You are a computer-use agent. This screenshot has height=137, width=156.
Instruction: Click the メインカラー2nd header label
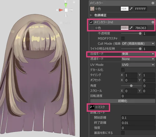tap(103, 22)
